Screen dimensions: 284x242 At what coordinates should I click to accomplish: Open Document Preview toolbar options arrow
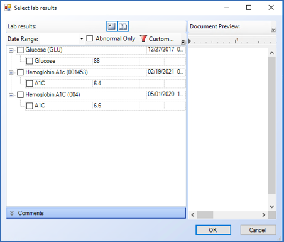click(273, 30)
